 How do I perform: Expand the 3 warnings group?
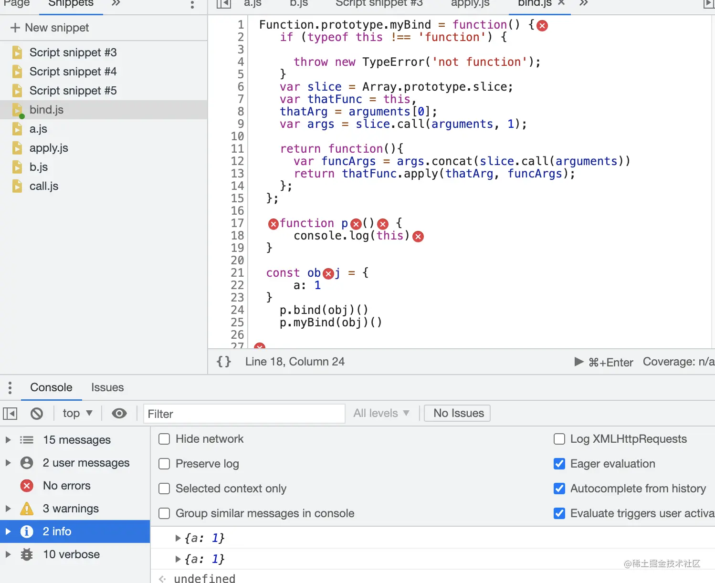8,509
